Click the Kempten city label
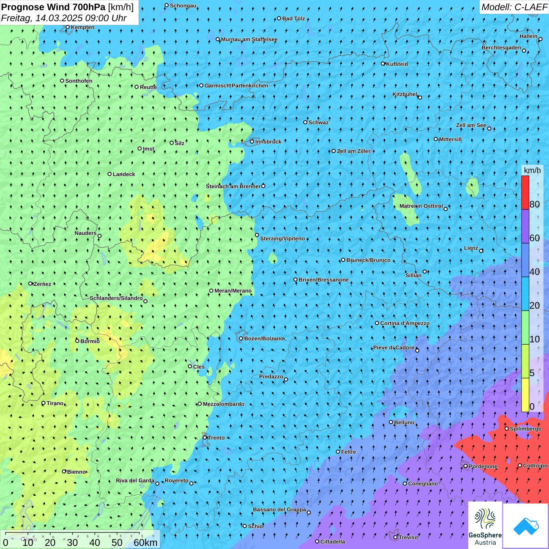This screenshot has height=549, width=549. [x=83, y=27]
